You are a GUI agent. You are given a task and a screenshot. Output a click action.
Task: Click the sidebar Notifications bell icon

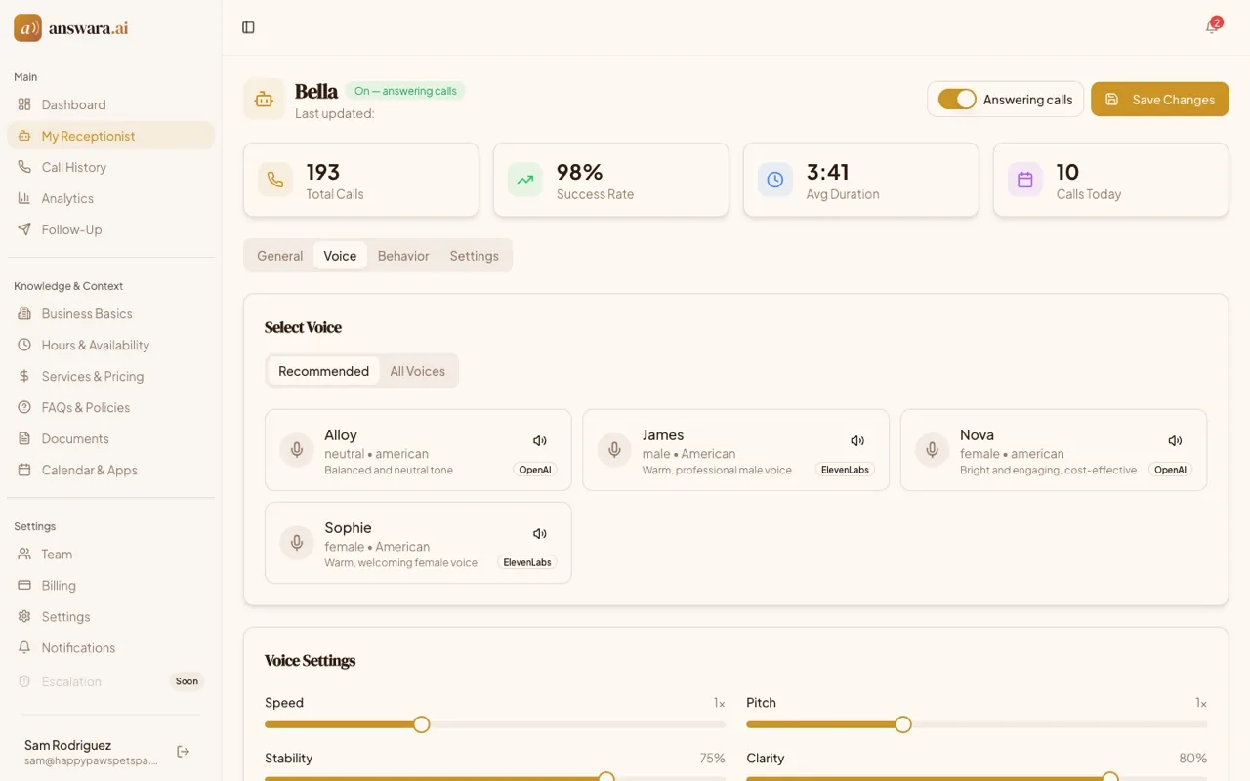pos(24,647)
